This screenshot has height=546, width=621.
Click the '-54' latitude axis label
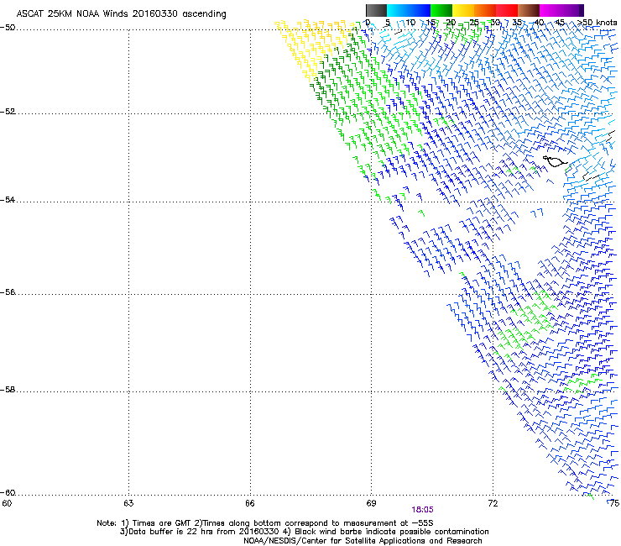8,199
